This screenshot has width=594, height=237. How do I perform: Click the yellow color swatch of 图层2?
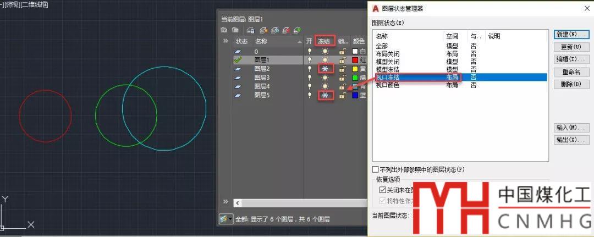pyautogui.click(x=355, y=69)
